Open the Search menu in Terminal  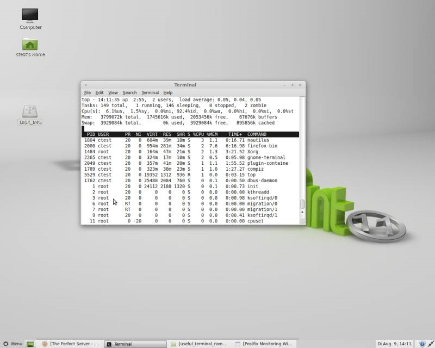click(x=129, y=92)
